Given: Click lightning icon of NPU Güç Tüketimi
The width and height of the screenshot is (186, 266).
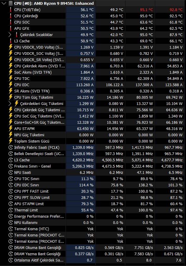Looking at the screenshot, I should [10, 135].
